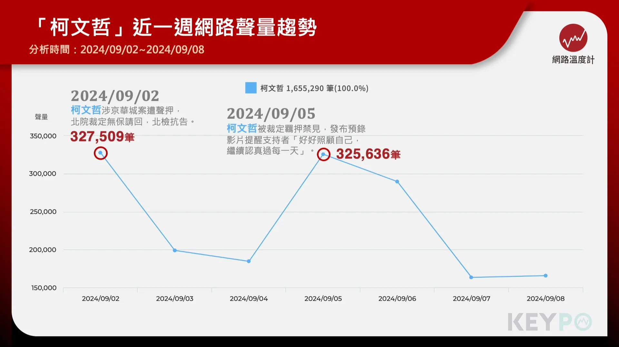Click the y-axis tick 300,000

pos(43,174)
